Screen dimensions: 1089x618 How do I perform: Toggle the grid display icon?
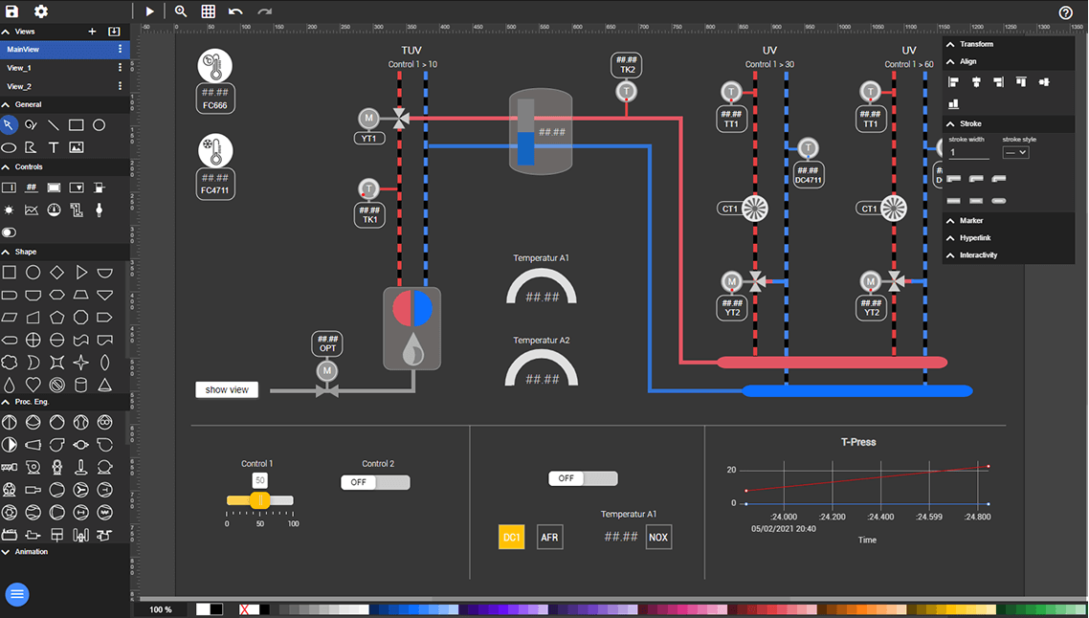click(208, 11)
